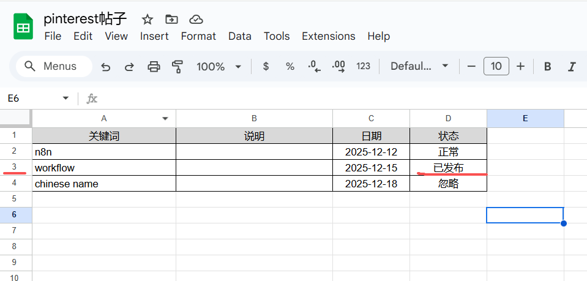
Task: Open the name box dropdown arrow
Action: click(x=65, y=99)
